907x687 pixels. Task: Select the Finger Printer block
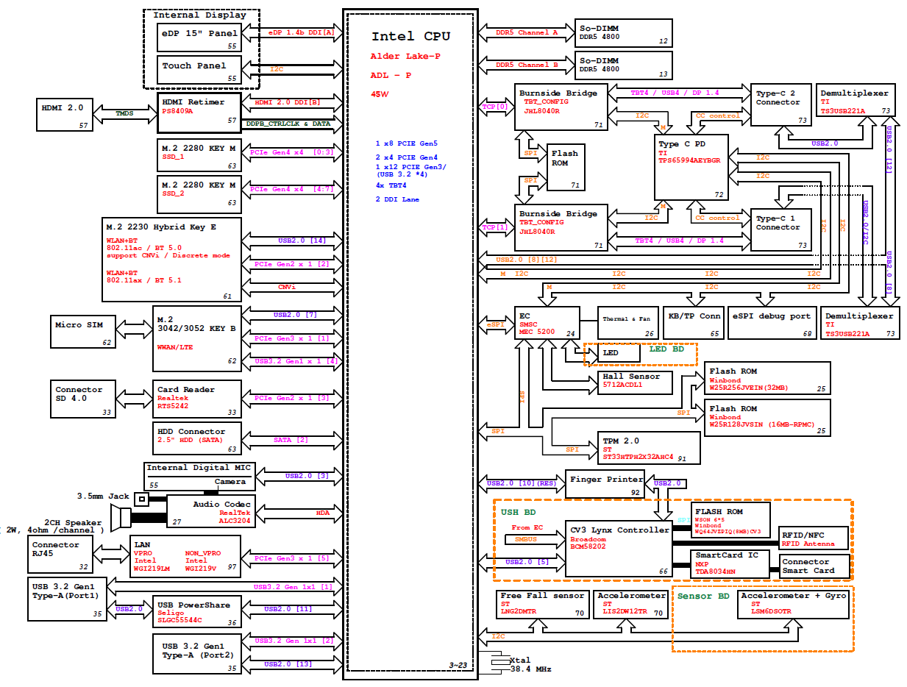pyautogui.click(x=605, y=485)
